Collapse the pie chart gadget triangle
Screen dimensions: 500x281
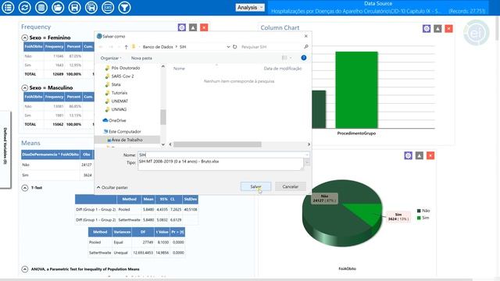coord(420,155)
